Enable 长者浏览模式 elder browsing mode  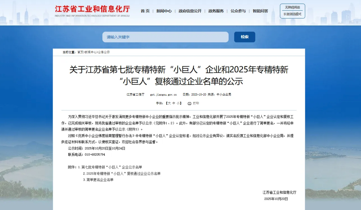pos(292,14)
